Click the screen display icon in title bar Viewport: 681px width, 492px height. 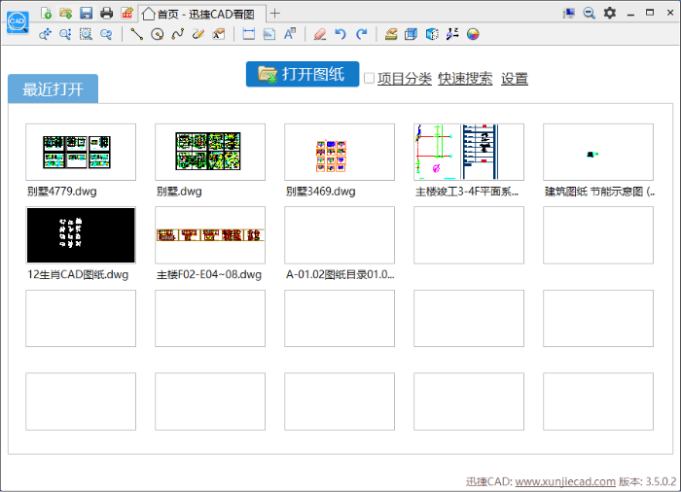point(568,13)
